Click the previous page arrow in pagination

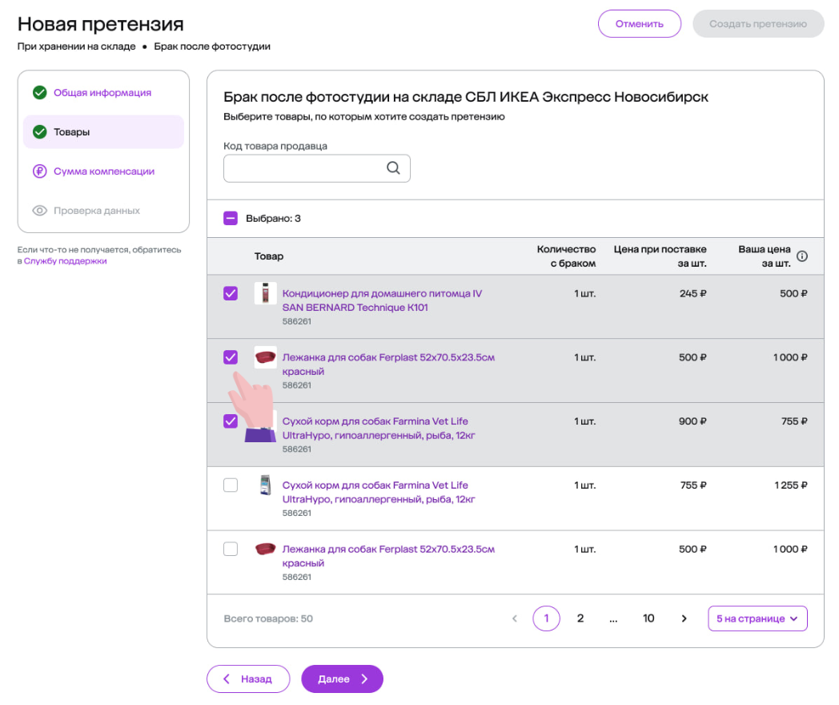[515, 618]
